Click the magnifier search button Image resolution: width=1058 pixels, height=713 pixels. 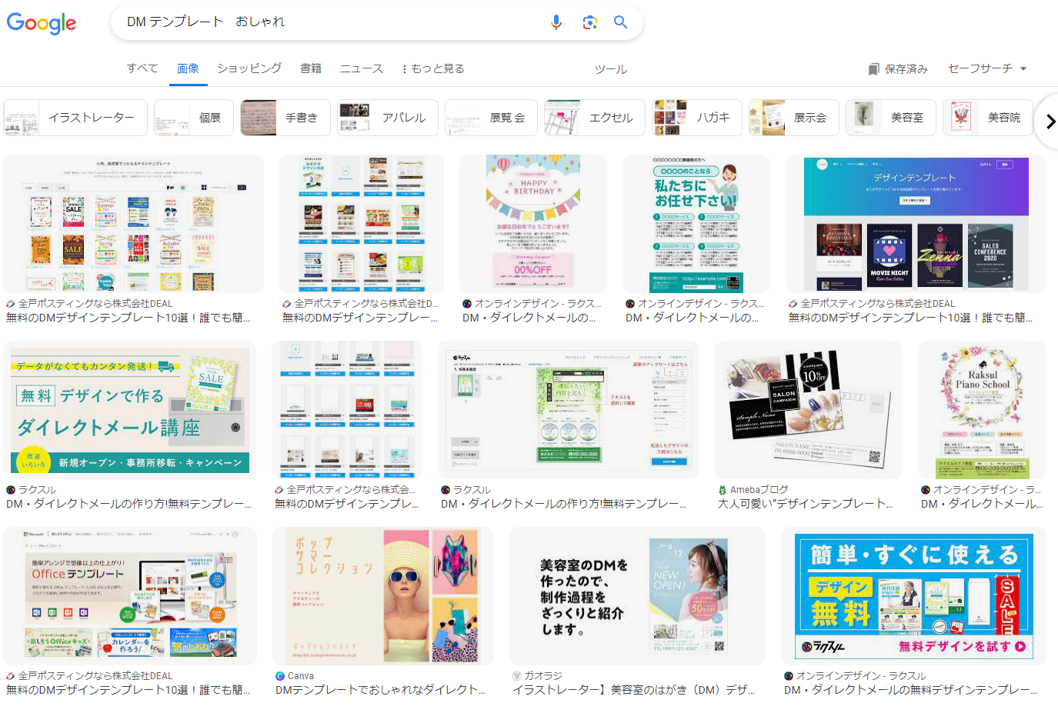pos(620,22)
